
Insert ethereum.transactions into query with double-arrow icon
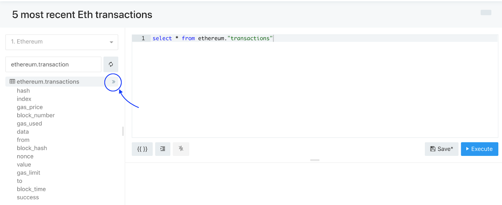coord(113,82)
